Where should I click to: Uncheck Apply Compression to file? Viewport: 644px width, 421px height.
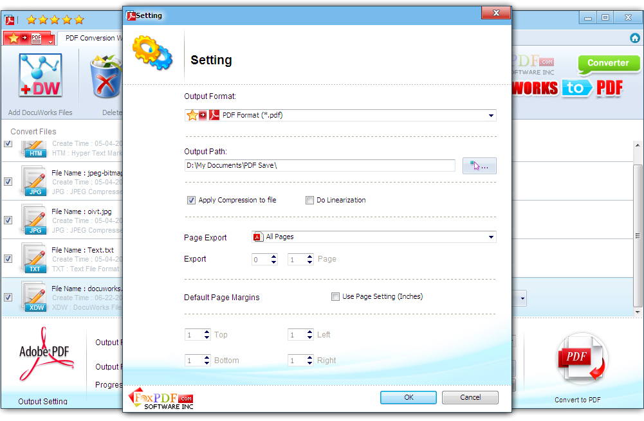pos(191,201)
